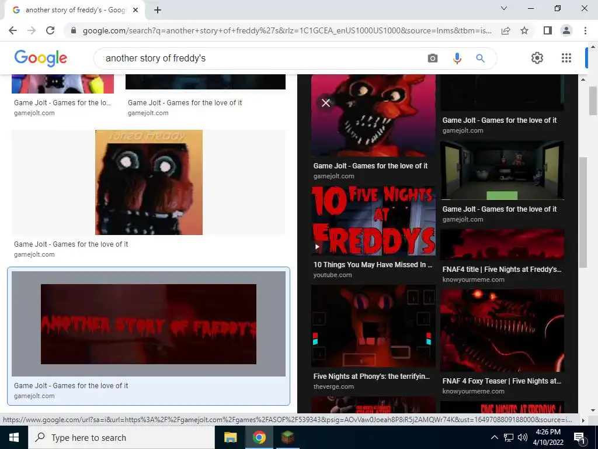598x449 pixels.
Task: Open the tab search chevron in title bar
Action: click(x=504, y=8)
